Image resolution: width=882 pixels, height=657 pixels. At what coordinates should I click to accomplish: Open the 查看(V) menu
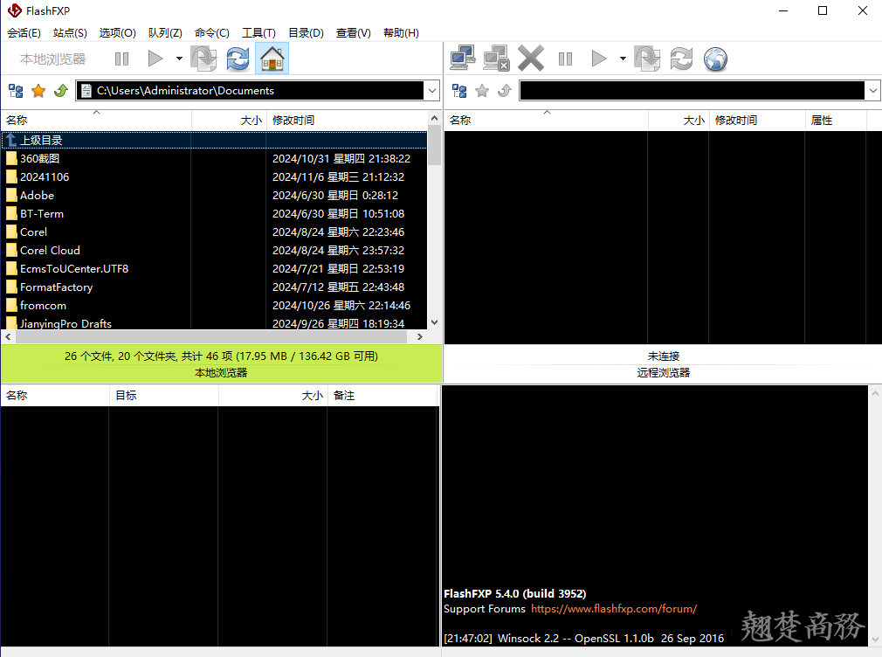coord(354,32)
